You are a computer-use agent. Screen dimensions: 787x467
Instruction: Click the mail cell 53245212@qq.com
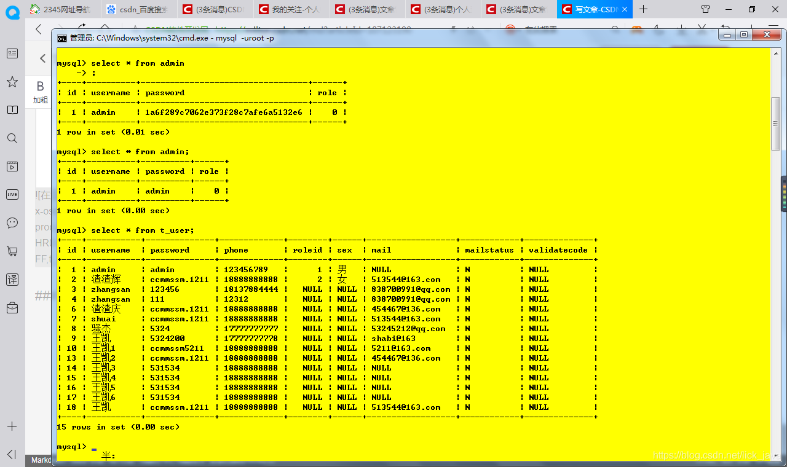(408, 329)
